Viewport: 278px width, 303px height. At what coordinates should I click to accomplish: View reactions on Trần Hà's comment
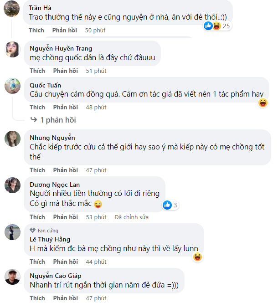pyautogui.click(x=217, y=26)
